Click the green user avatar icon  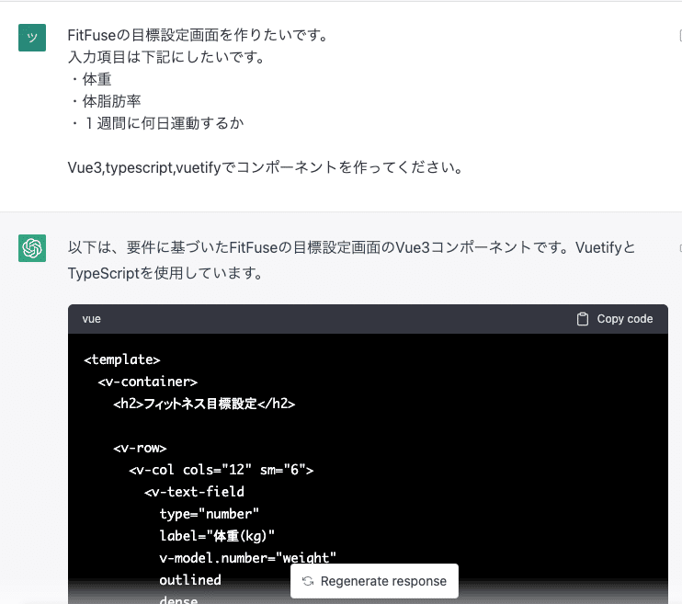[32, 38]
